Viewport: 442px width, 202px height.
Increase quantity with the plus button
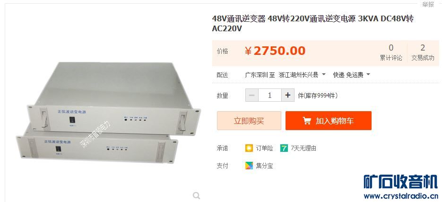coord(288,96)
